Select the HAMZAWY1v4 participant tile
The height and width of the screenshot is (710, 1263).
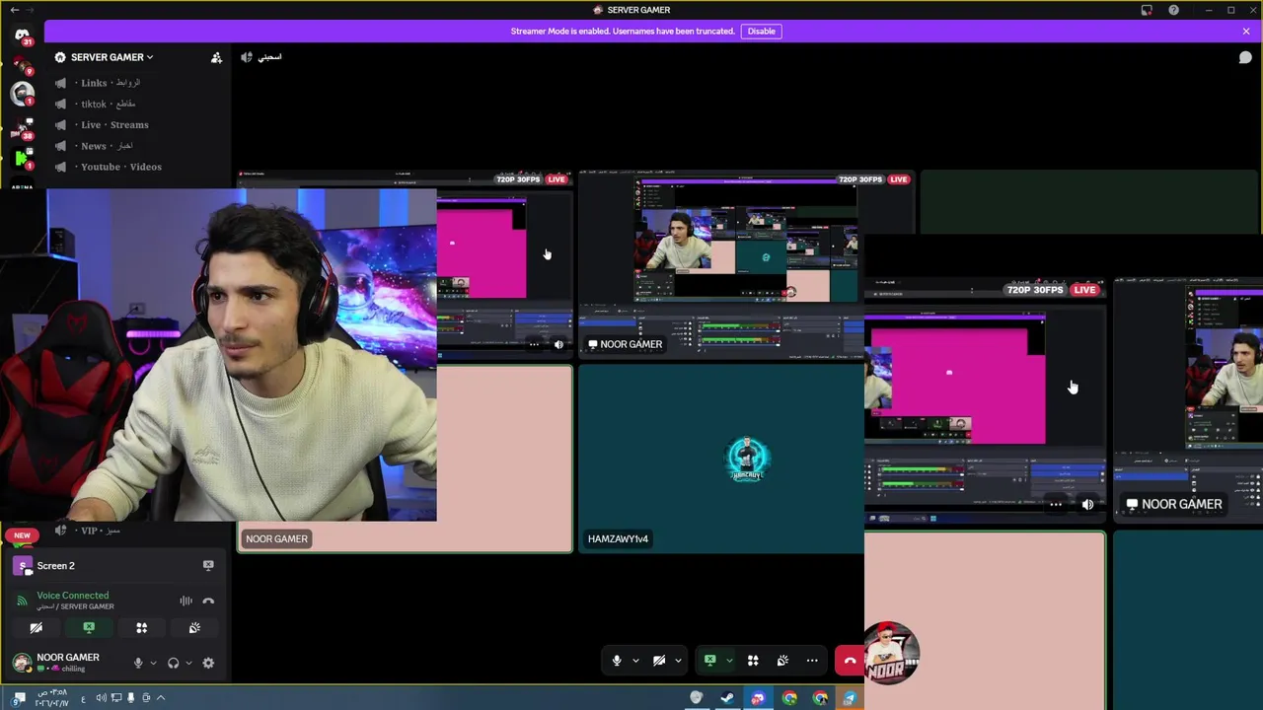[x=720, y=459]
